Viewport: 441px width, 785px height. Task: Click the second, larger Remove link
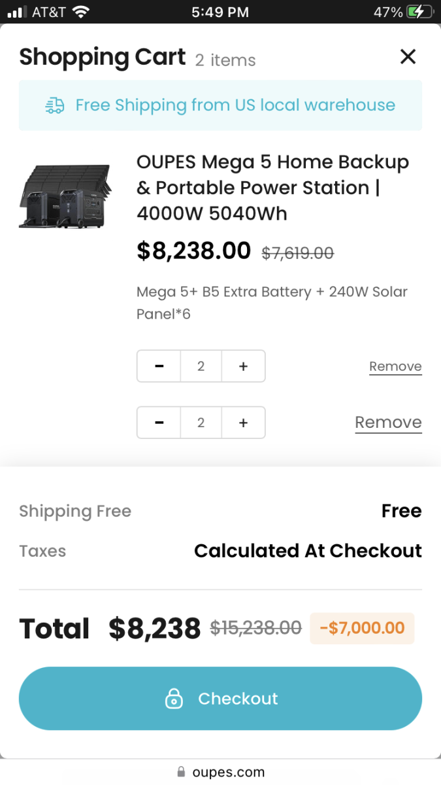388,423
